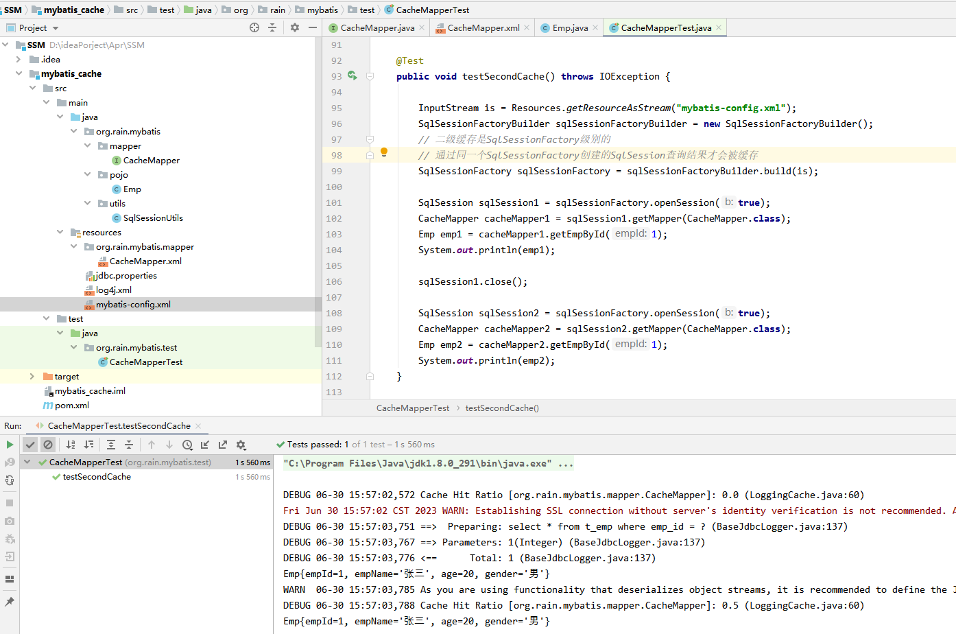This screenshot has height=634, width=956.
Task: Click rerun failed tests icon
Action: (10, 462)
